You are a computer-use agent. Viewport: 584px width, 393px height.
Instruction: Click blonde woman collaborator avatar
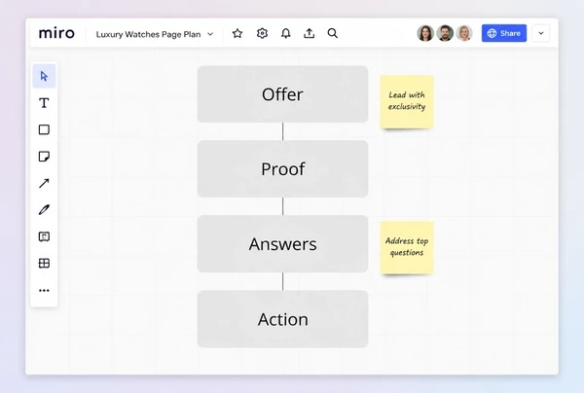464,33
